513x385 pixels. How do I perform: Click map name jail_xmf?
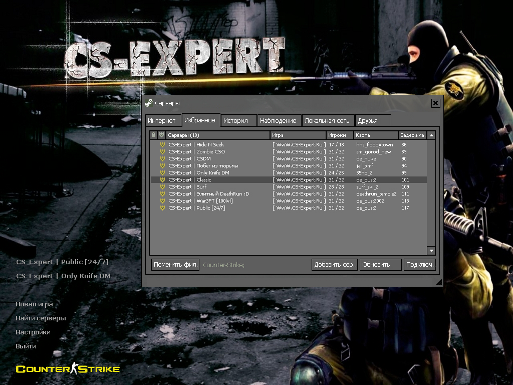[x=365, y=165]
